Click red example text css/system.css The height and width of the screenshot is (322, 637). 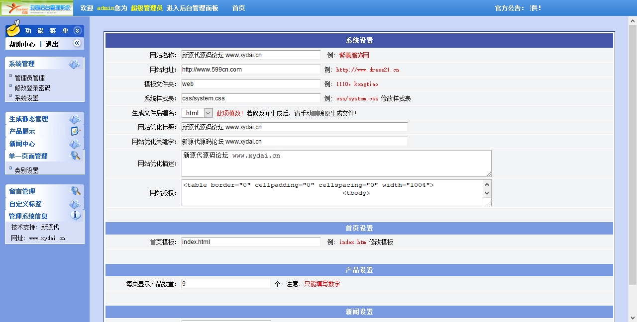[x=357, y=99]
